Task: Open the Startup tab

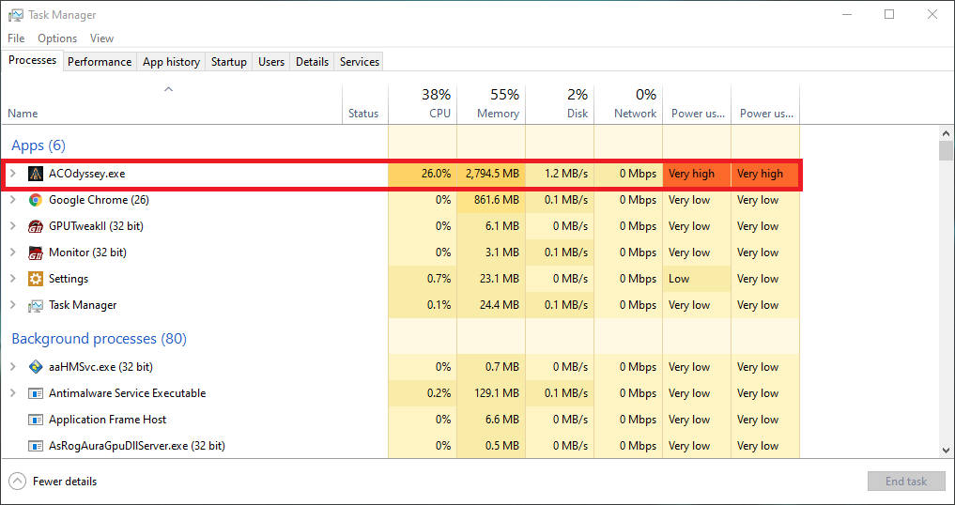Action: [228, 62]
